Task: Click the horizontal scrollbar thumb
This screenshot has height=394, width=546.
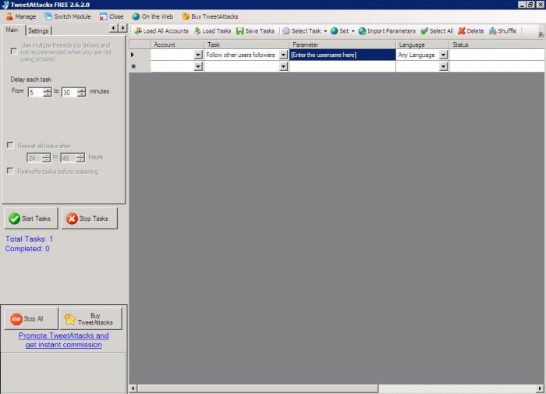Action: (x=257, y=388)
